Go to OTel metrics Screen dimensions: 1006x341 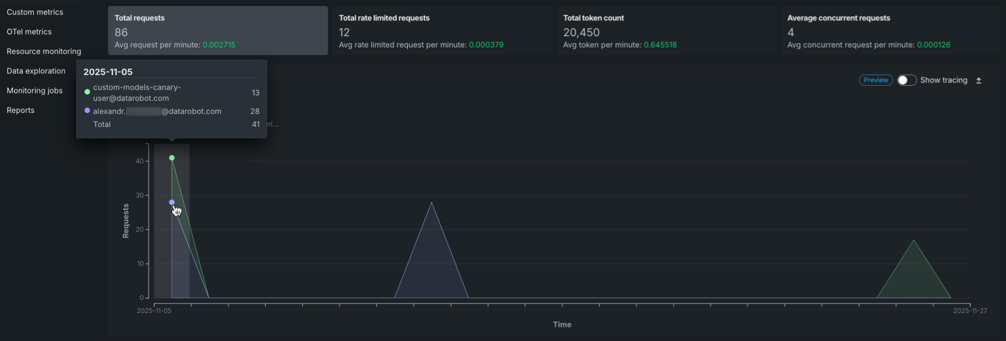[x=29, y=32]
